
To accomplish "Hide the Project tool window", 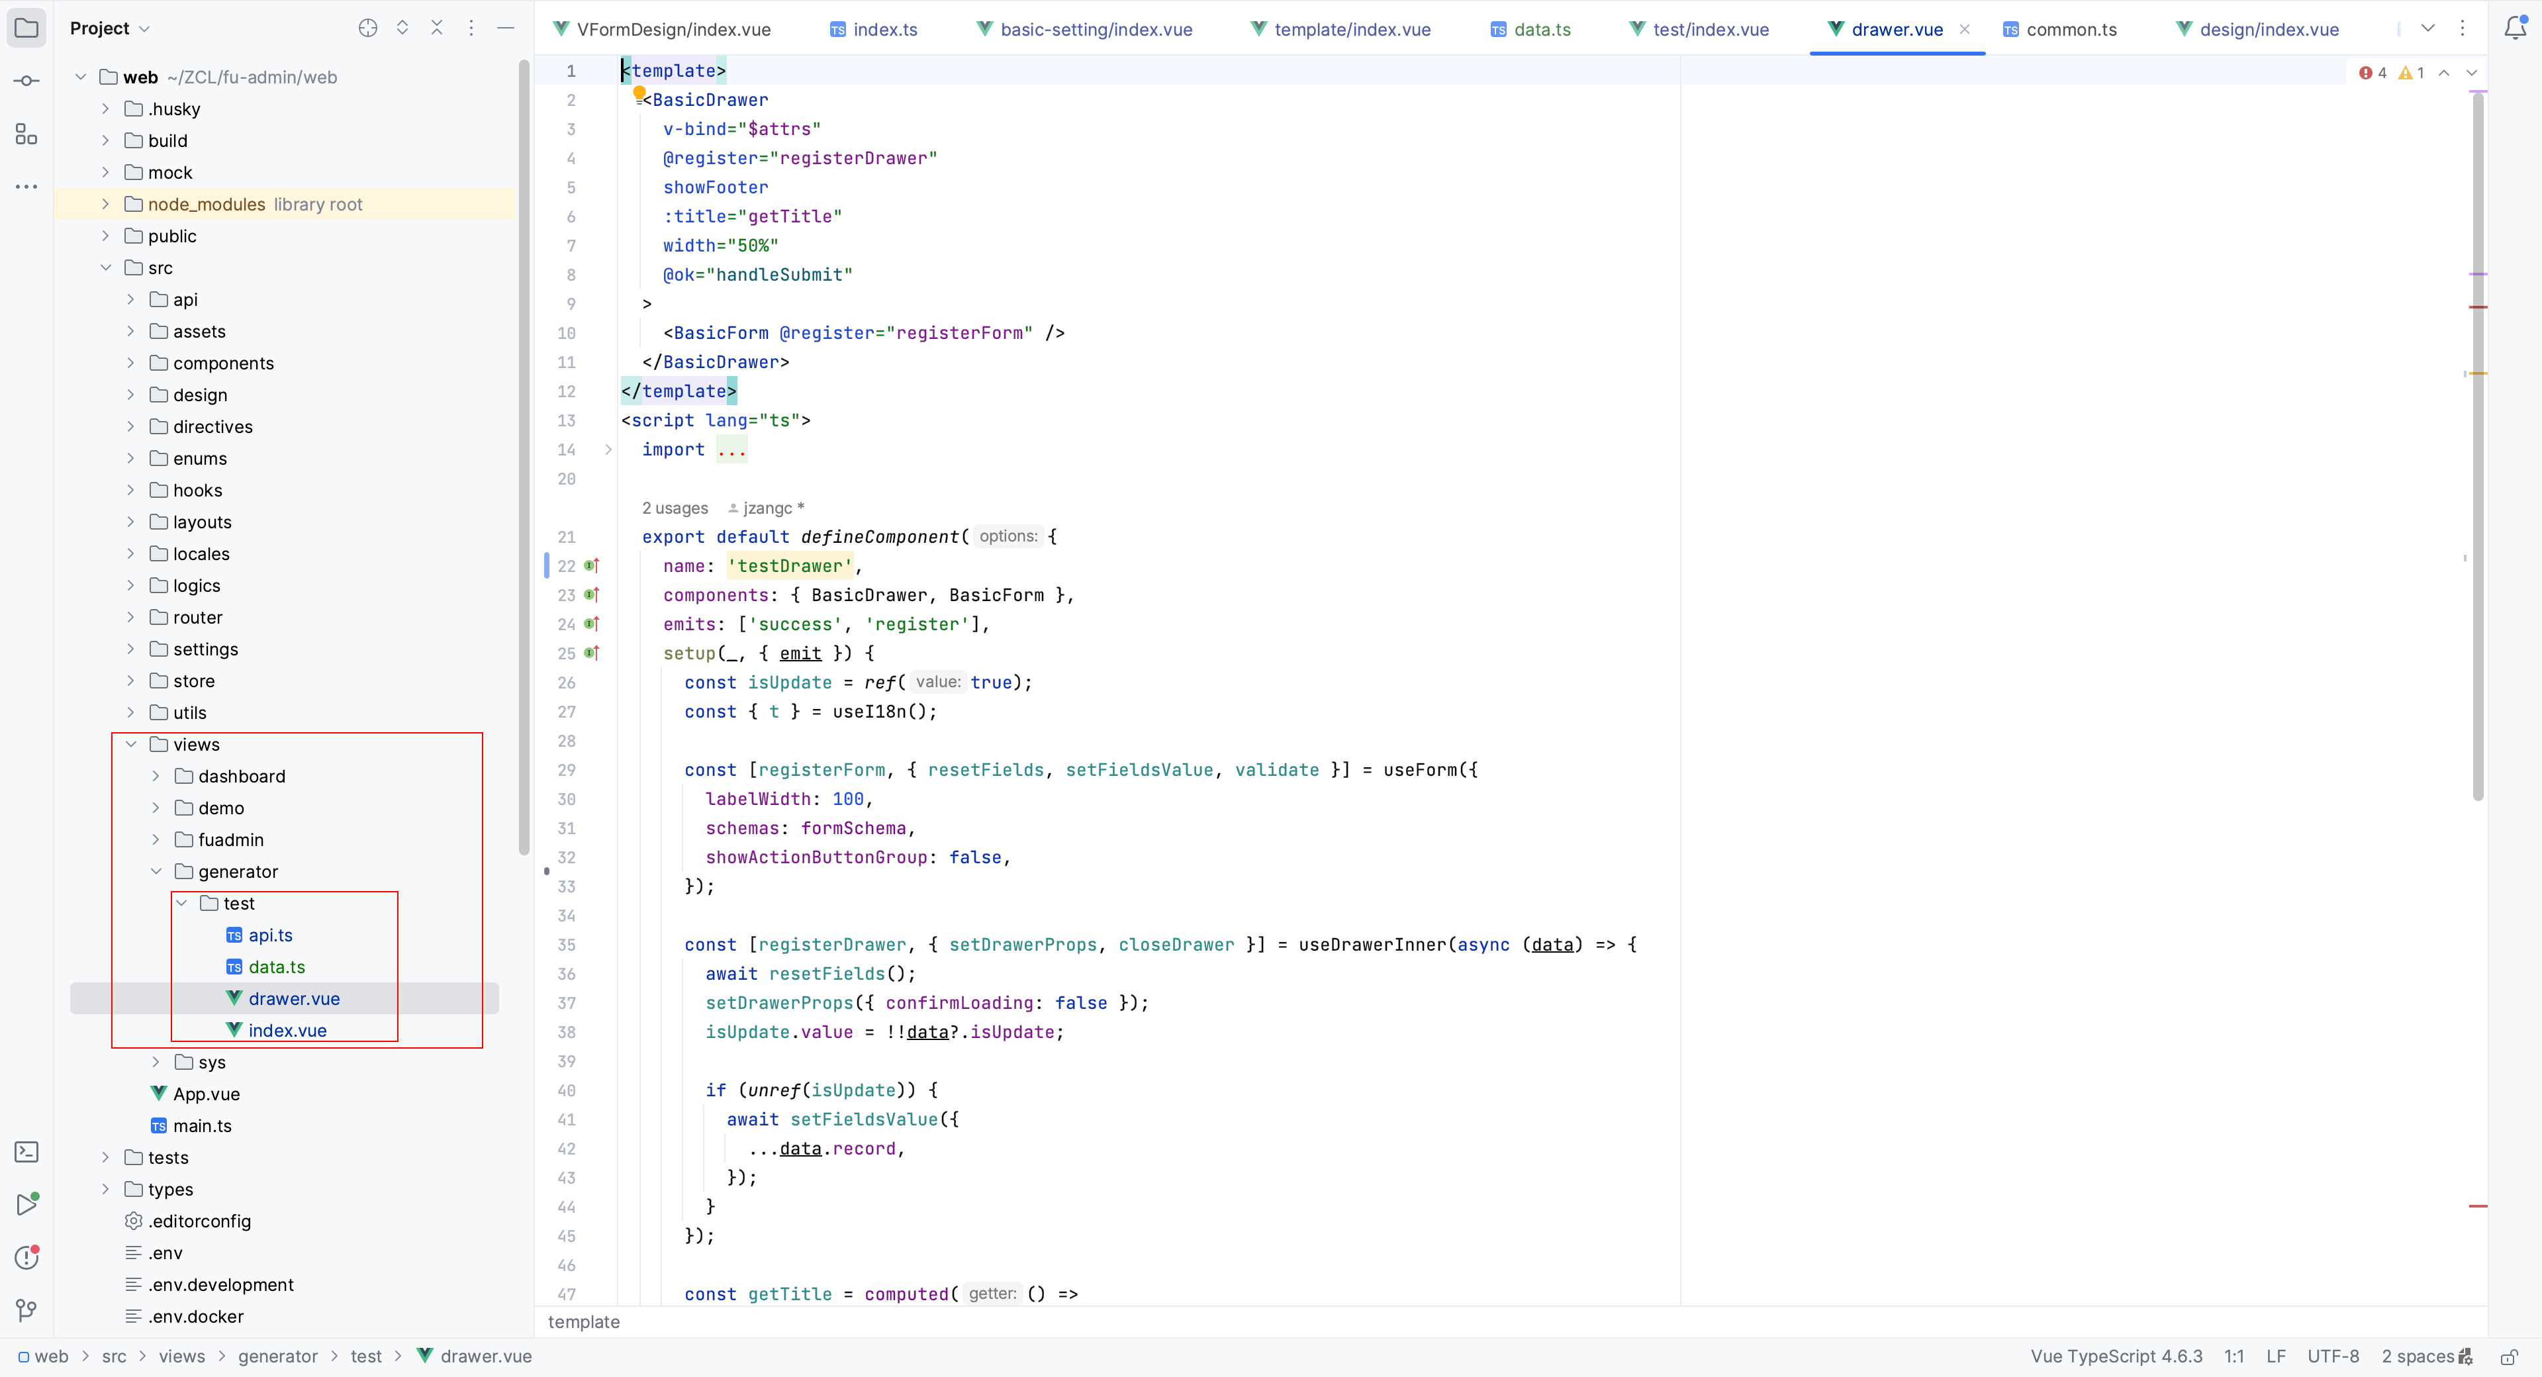I will 506,28.
